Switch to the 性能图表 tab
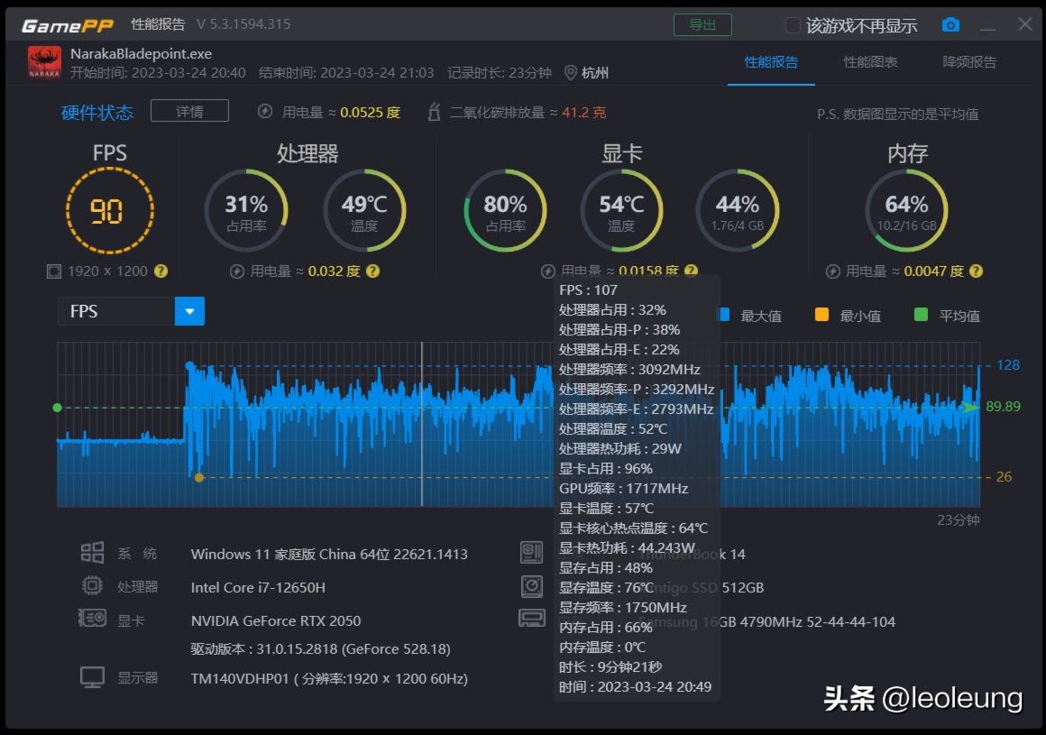Viewport: 1046px width, 735px height. 870,62
